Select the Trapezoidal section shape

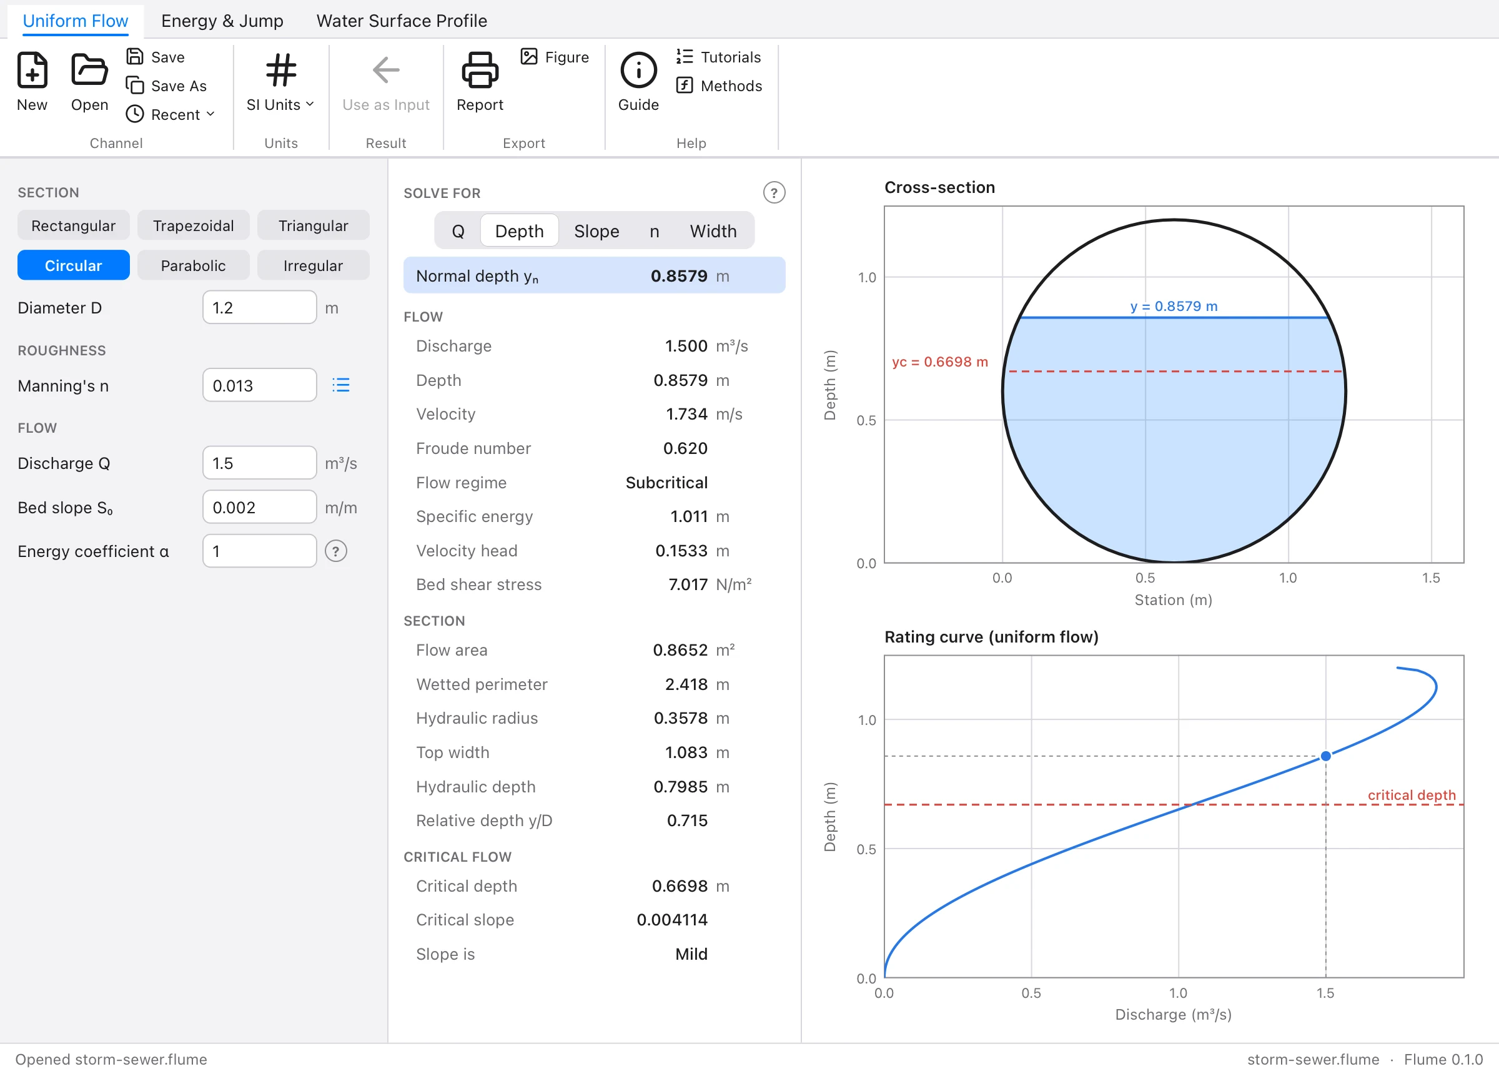[x=193, y=225]
